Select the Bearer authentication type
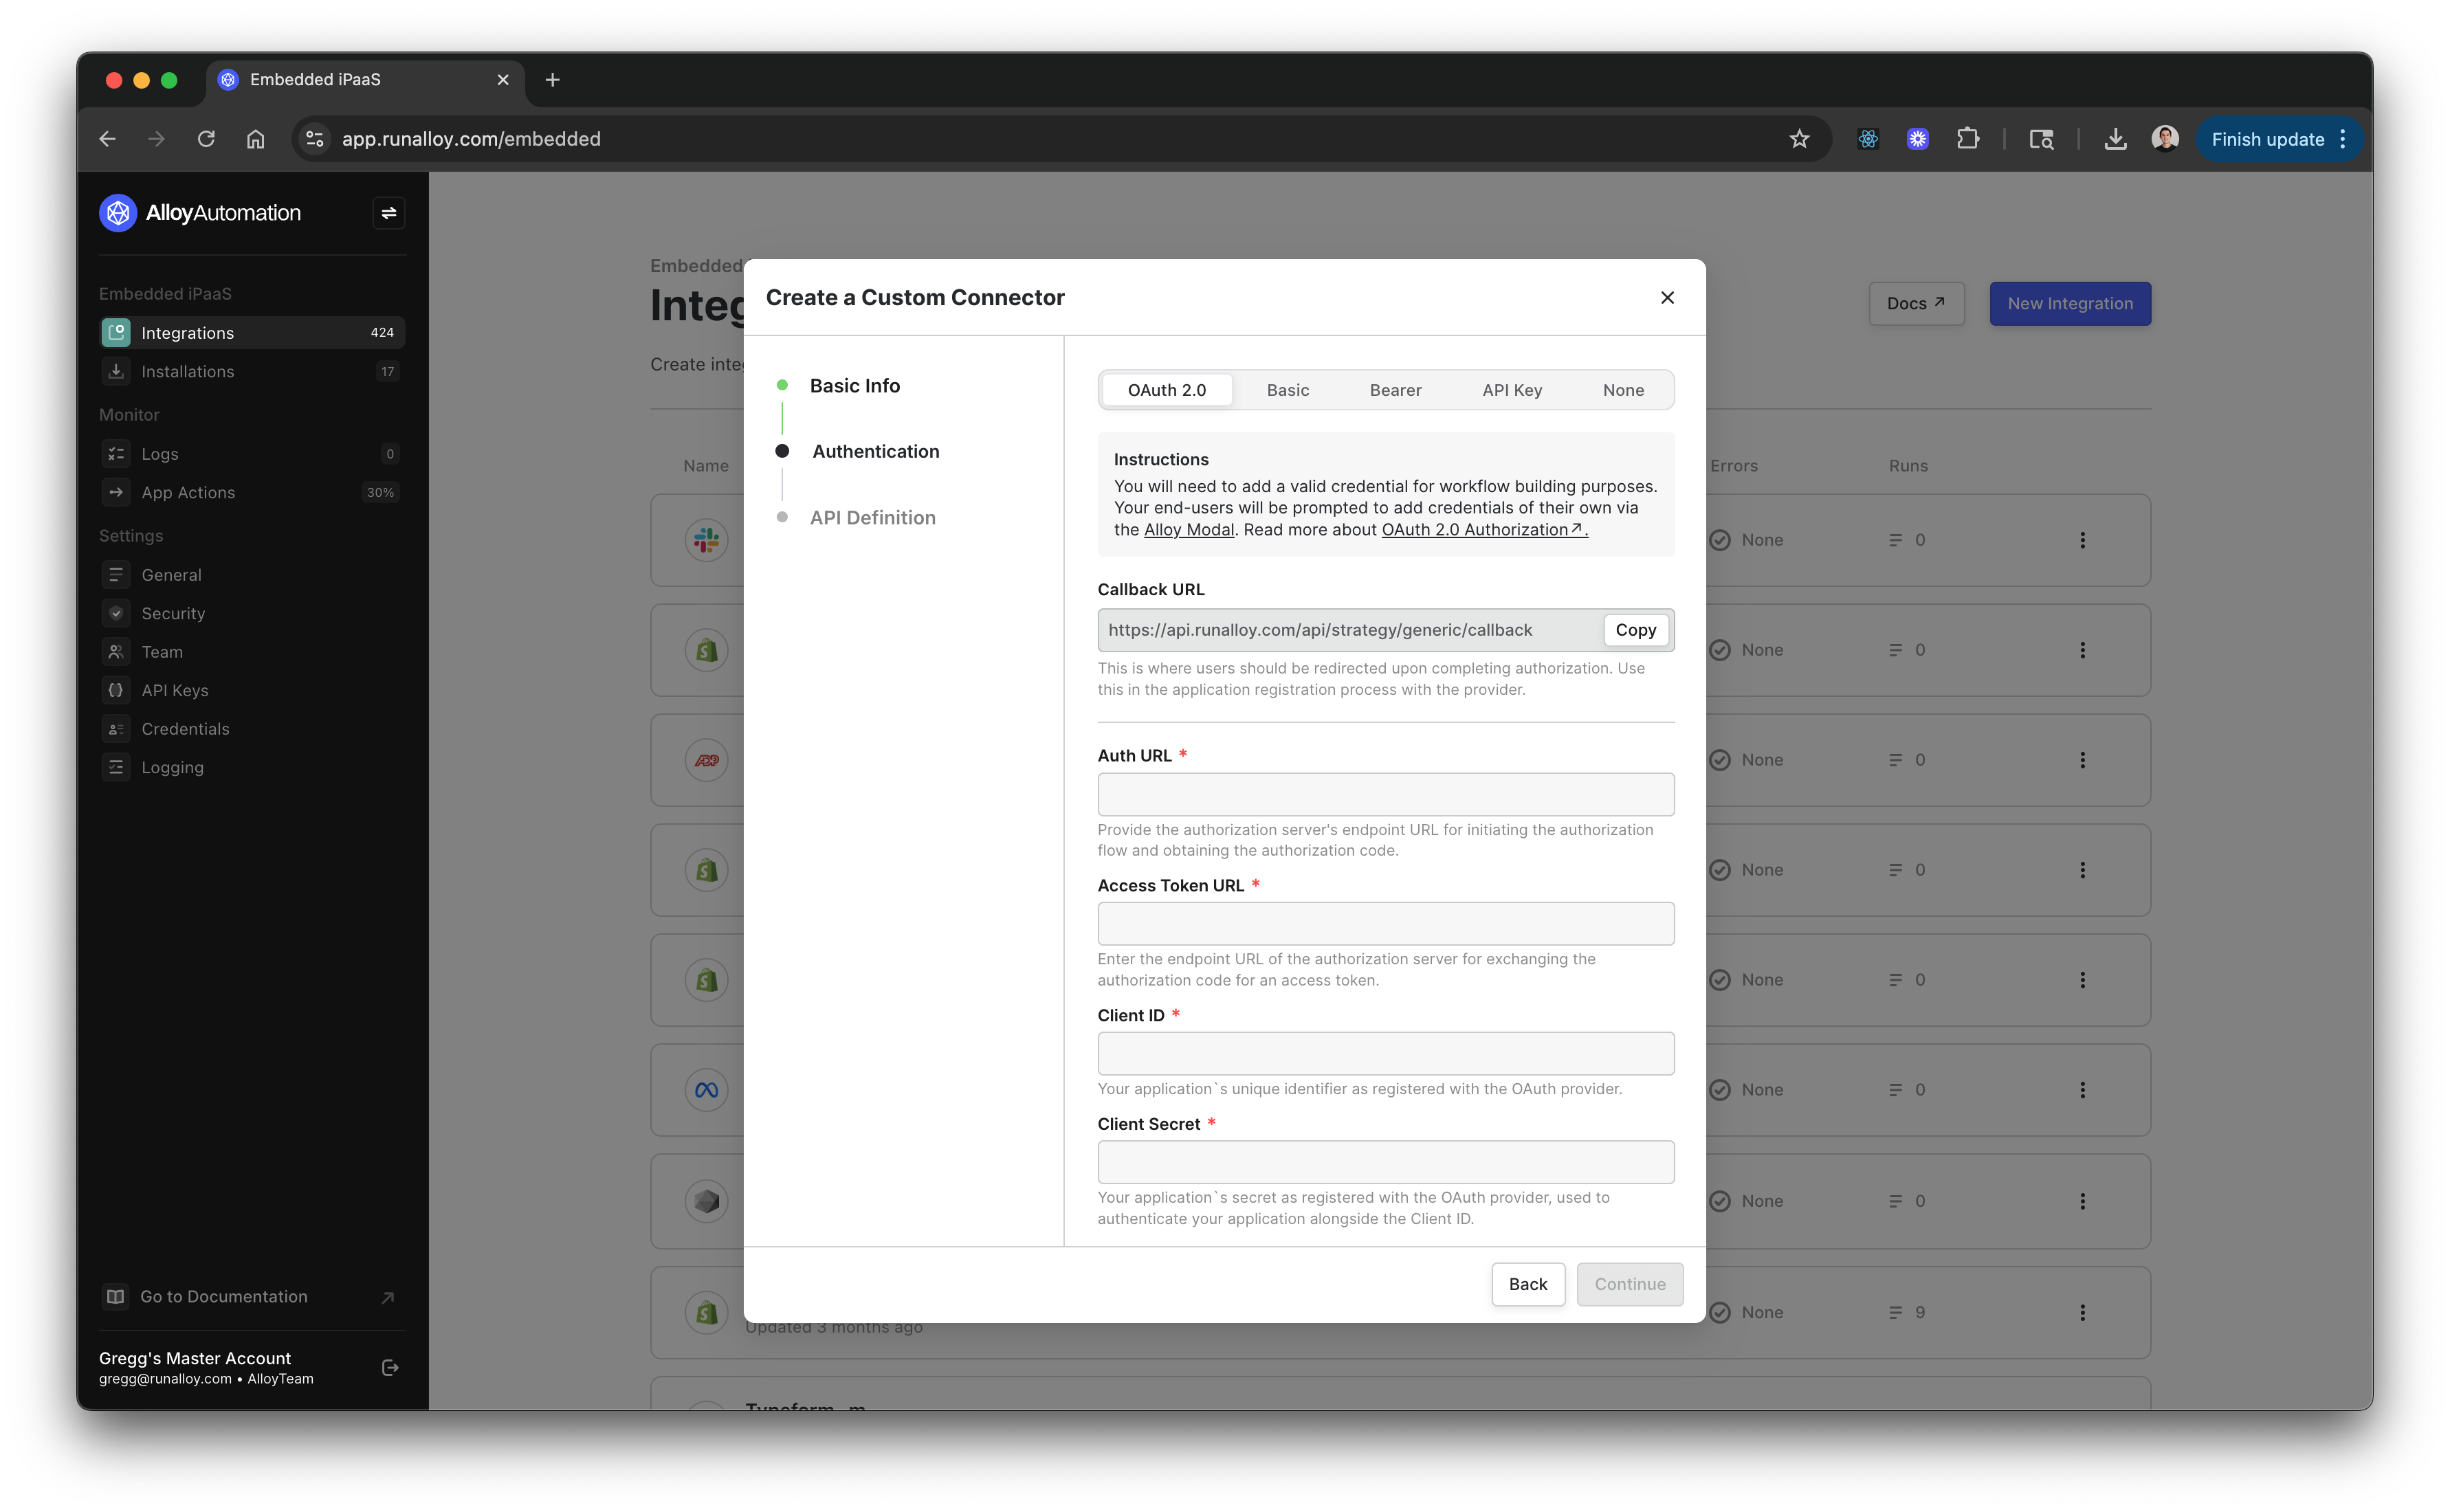Viewport: 2450px width, 1512px height. tap(1395, 390)
